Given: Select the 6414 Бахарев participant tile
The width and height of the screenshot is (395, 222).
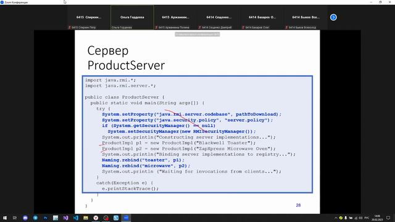Looking at the screenshot, I should 262,17.
